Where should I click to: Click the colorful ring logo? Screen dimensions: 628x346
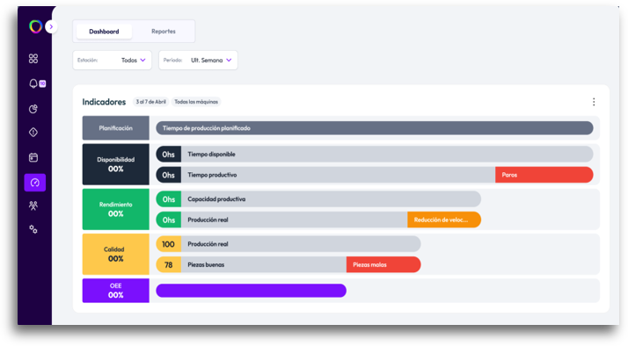point(35,26)
